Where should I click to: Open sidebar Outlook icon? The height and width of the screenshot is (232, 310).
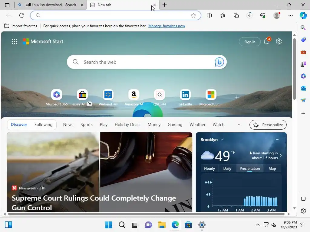303,88
